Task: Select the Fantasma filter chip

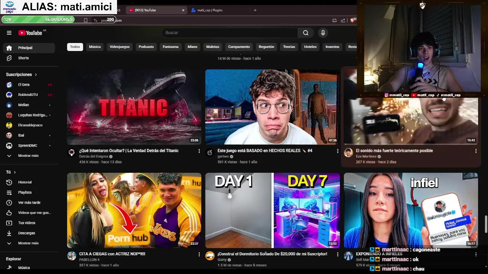Action: tap(170, 47)
